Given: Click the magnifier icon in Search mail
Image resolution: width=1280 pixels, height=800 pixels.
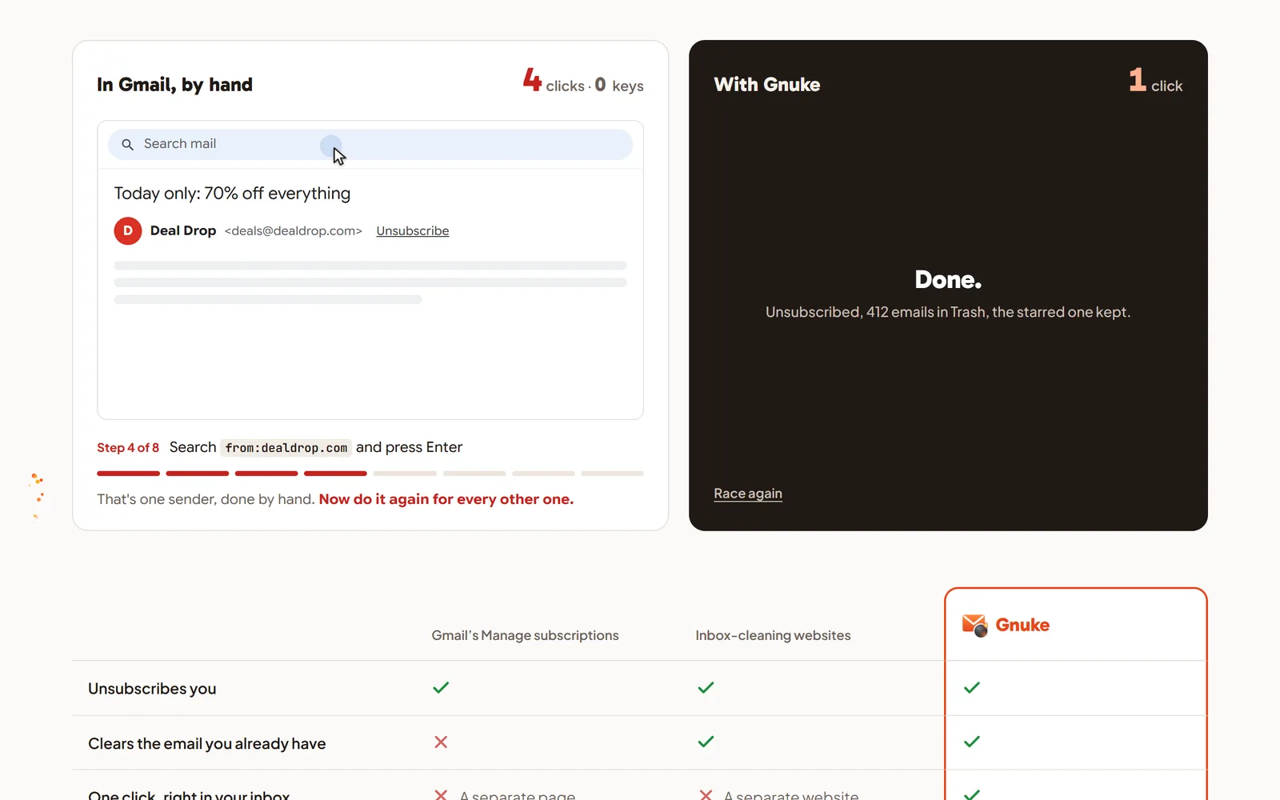Looking at the screenshot, I should pyautogui.click(x=127, y=144).
